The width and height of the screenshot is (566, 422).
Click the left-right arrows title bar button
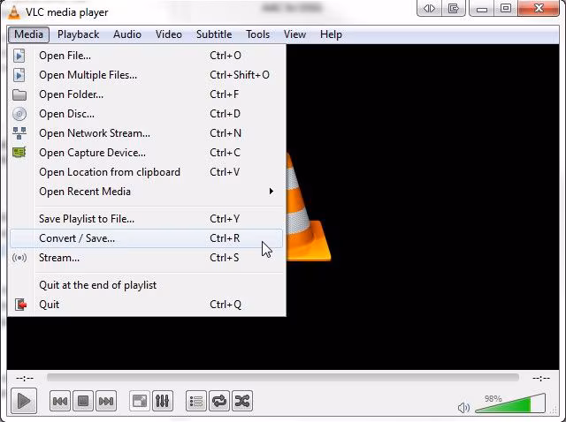pyautogui.click(x=429, y=8)
